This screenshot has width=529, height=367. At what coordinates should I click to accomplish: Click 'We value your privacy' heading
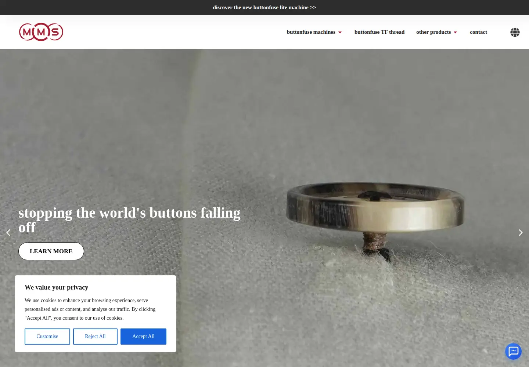tap(57, 287)
